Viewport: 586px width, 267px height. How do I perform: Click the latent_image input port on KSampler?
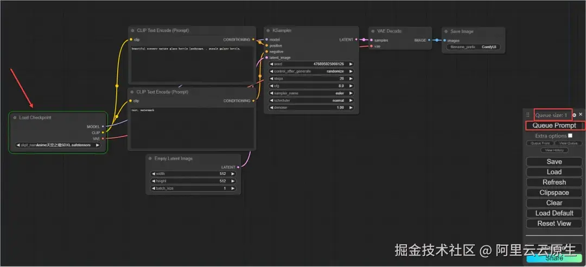tap(266, 57)
